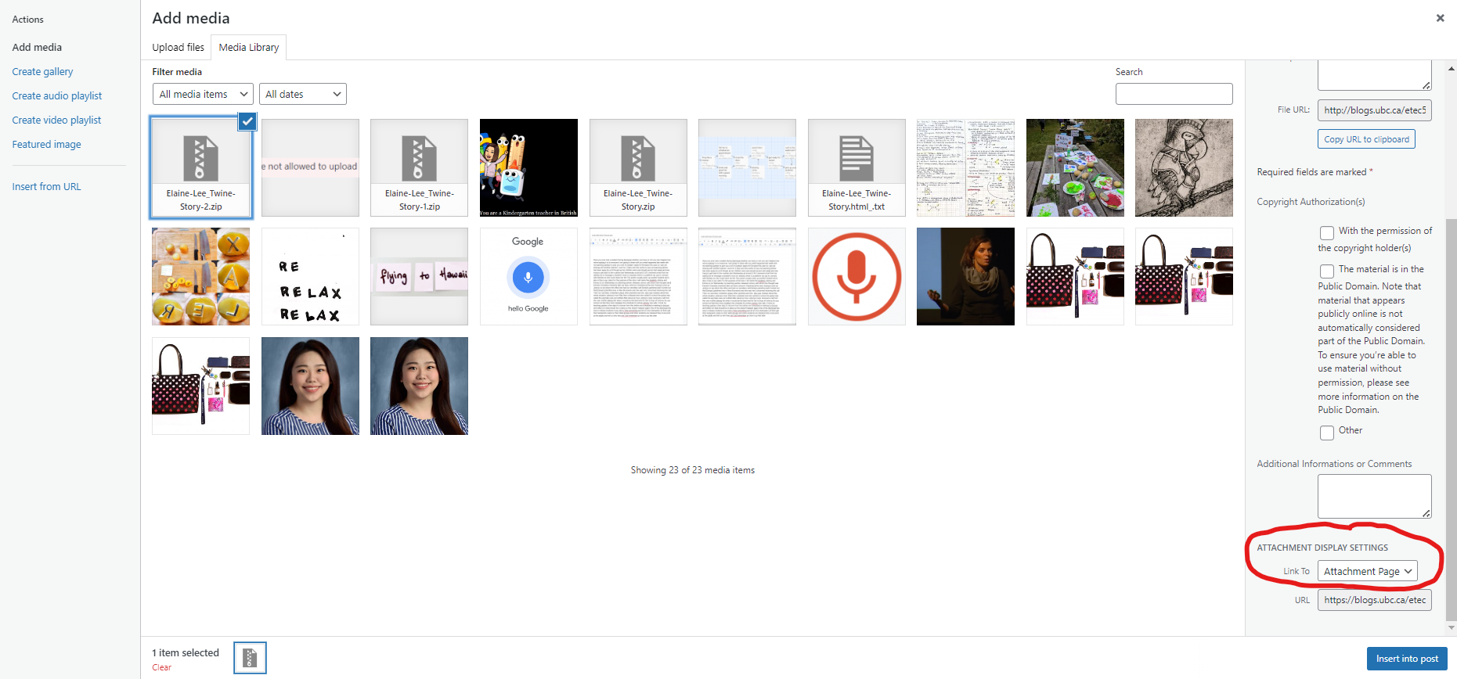Deselect the checked Elaine-Lee_Twine-Story-2.zip item checkmark

247,121
